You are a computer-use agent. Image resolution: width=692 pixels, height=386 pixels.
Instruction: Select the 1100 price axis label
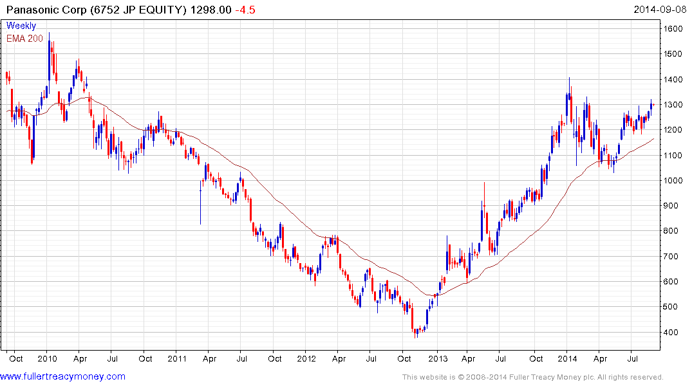[673, 155]
